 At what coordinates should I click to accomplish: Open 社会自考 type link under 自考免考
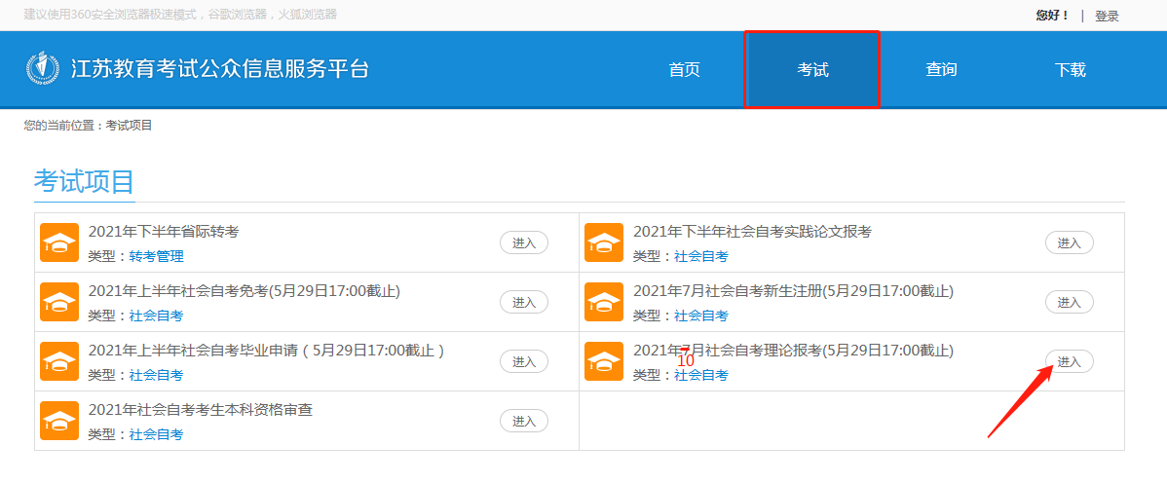tap(156, 316)
